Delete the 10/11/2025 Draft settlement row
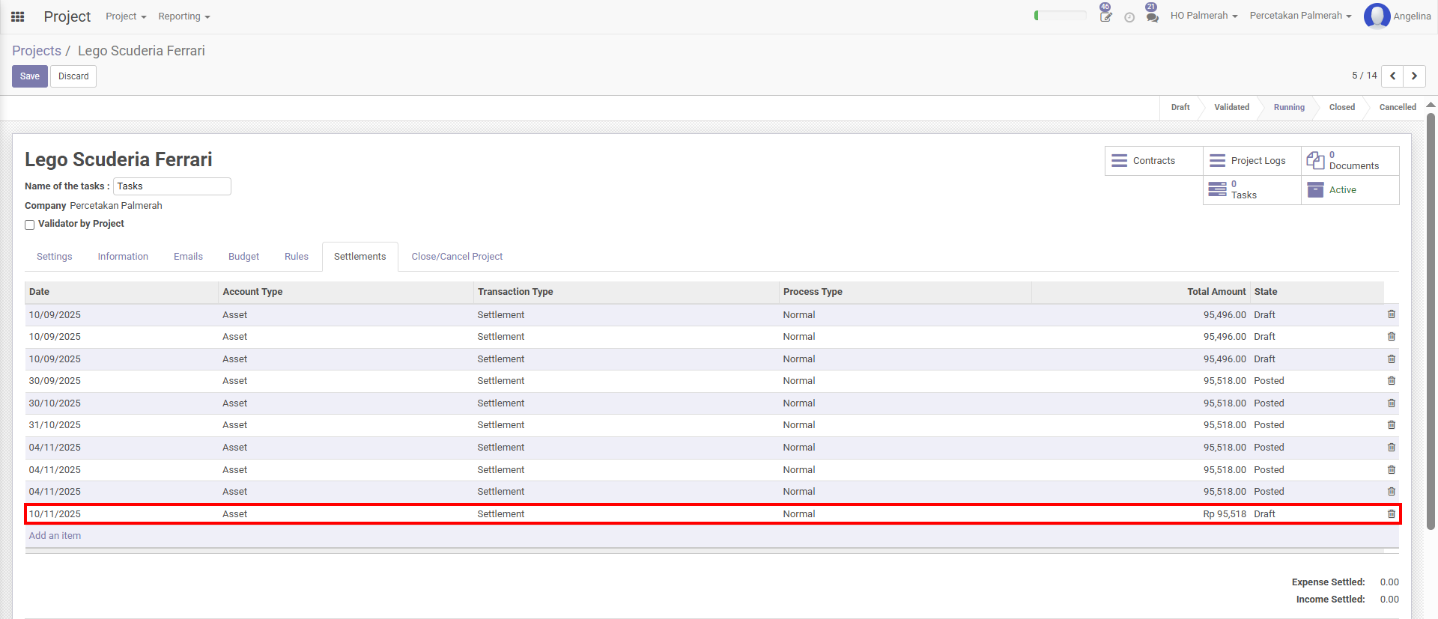 [1392, 514]
